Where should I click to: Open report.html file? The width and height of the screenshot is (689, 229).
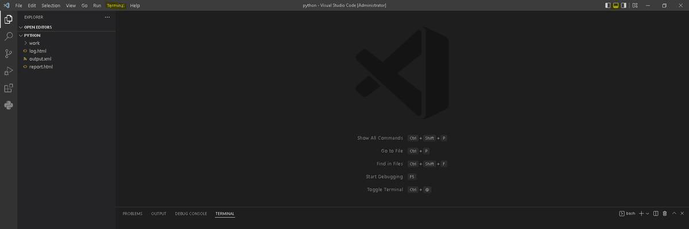(x=67, y=67)
